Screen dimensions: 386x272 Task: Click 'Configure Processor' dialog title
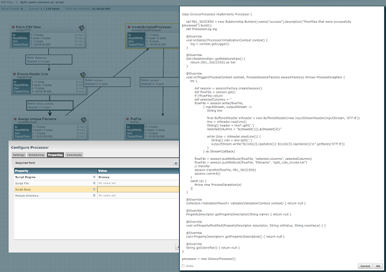[30, 147]
